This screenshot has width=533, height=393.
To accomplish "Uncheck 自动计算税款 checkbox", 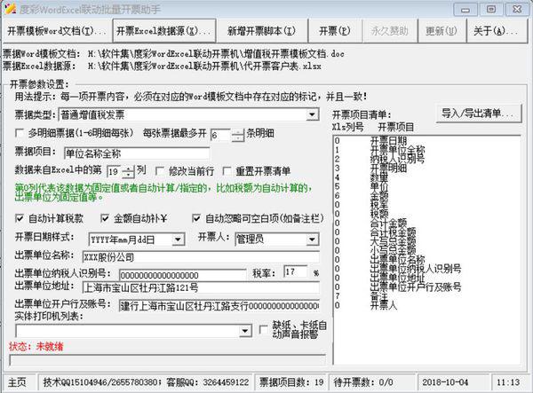I will pyautogui.click(x=20, y=218).
